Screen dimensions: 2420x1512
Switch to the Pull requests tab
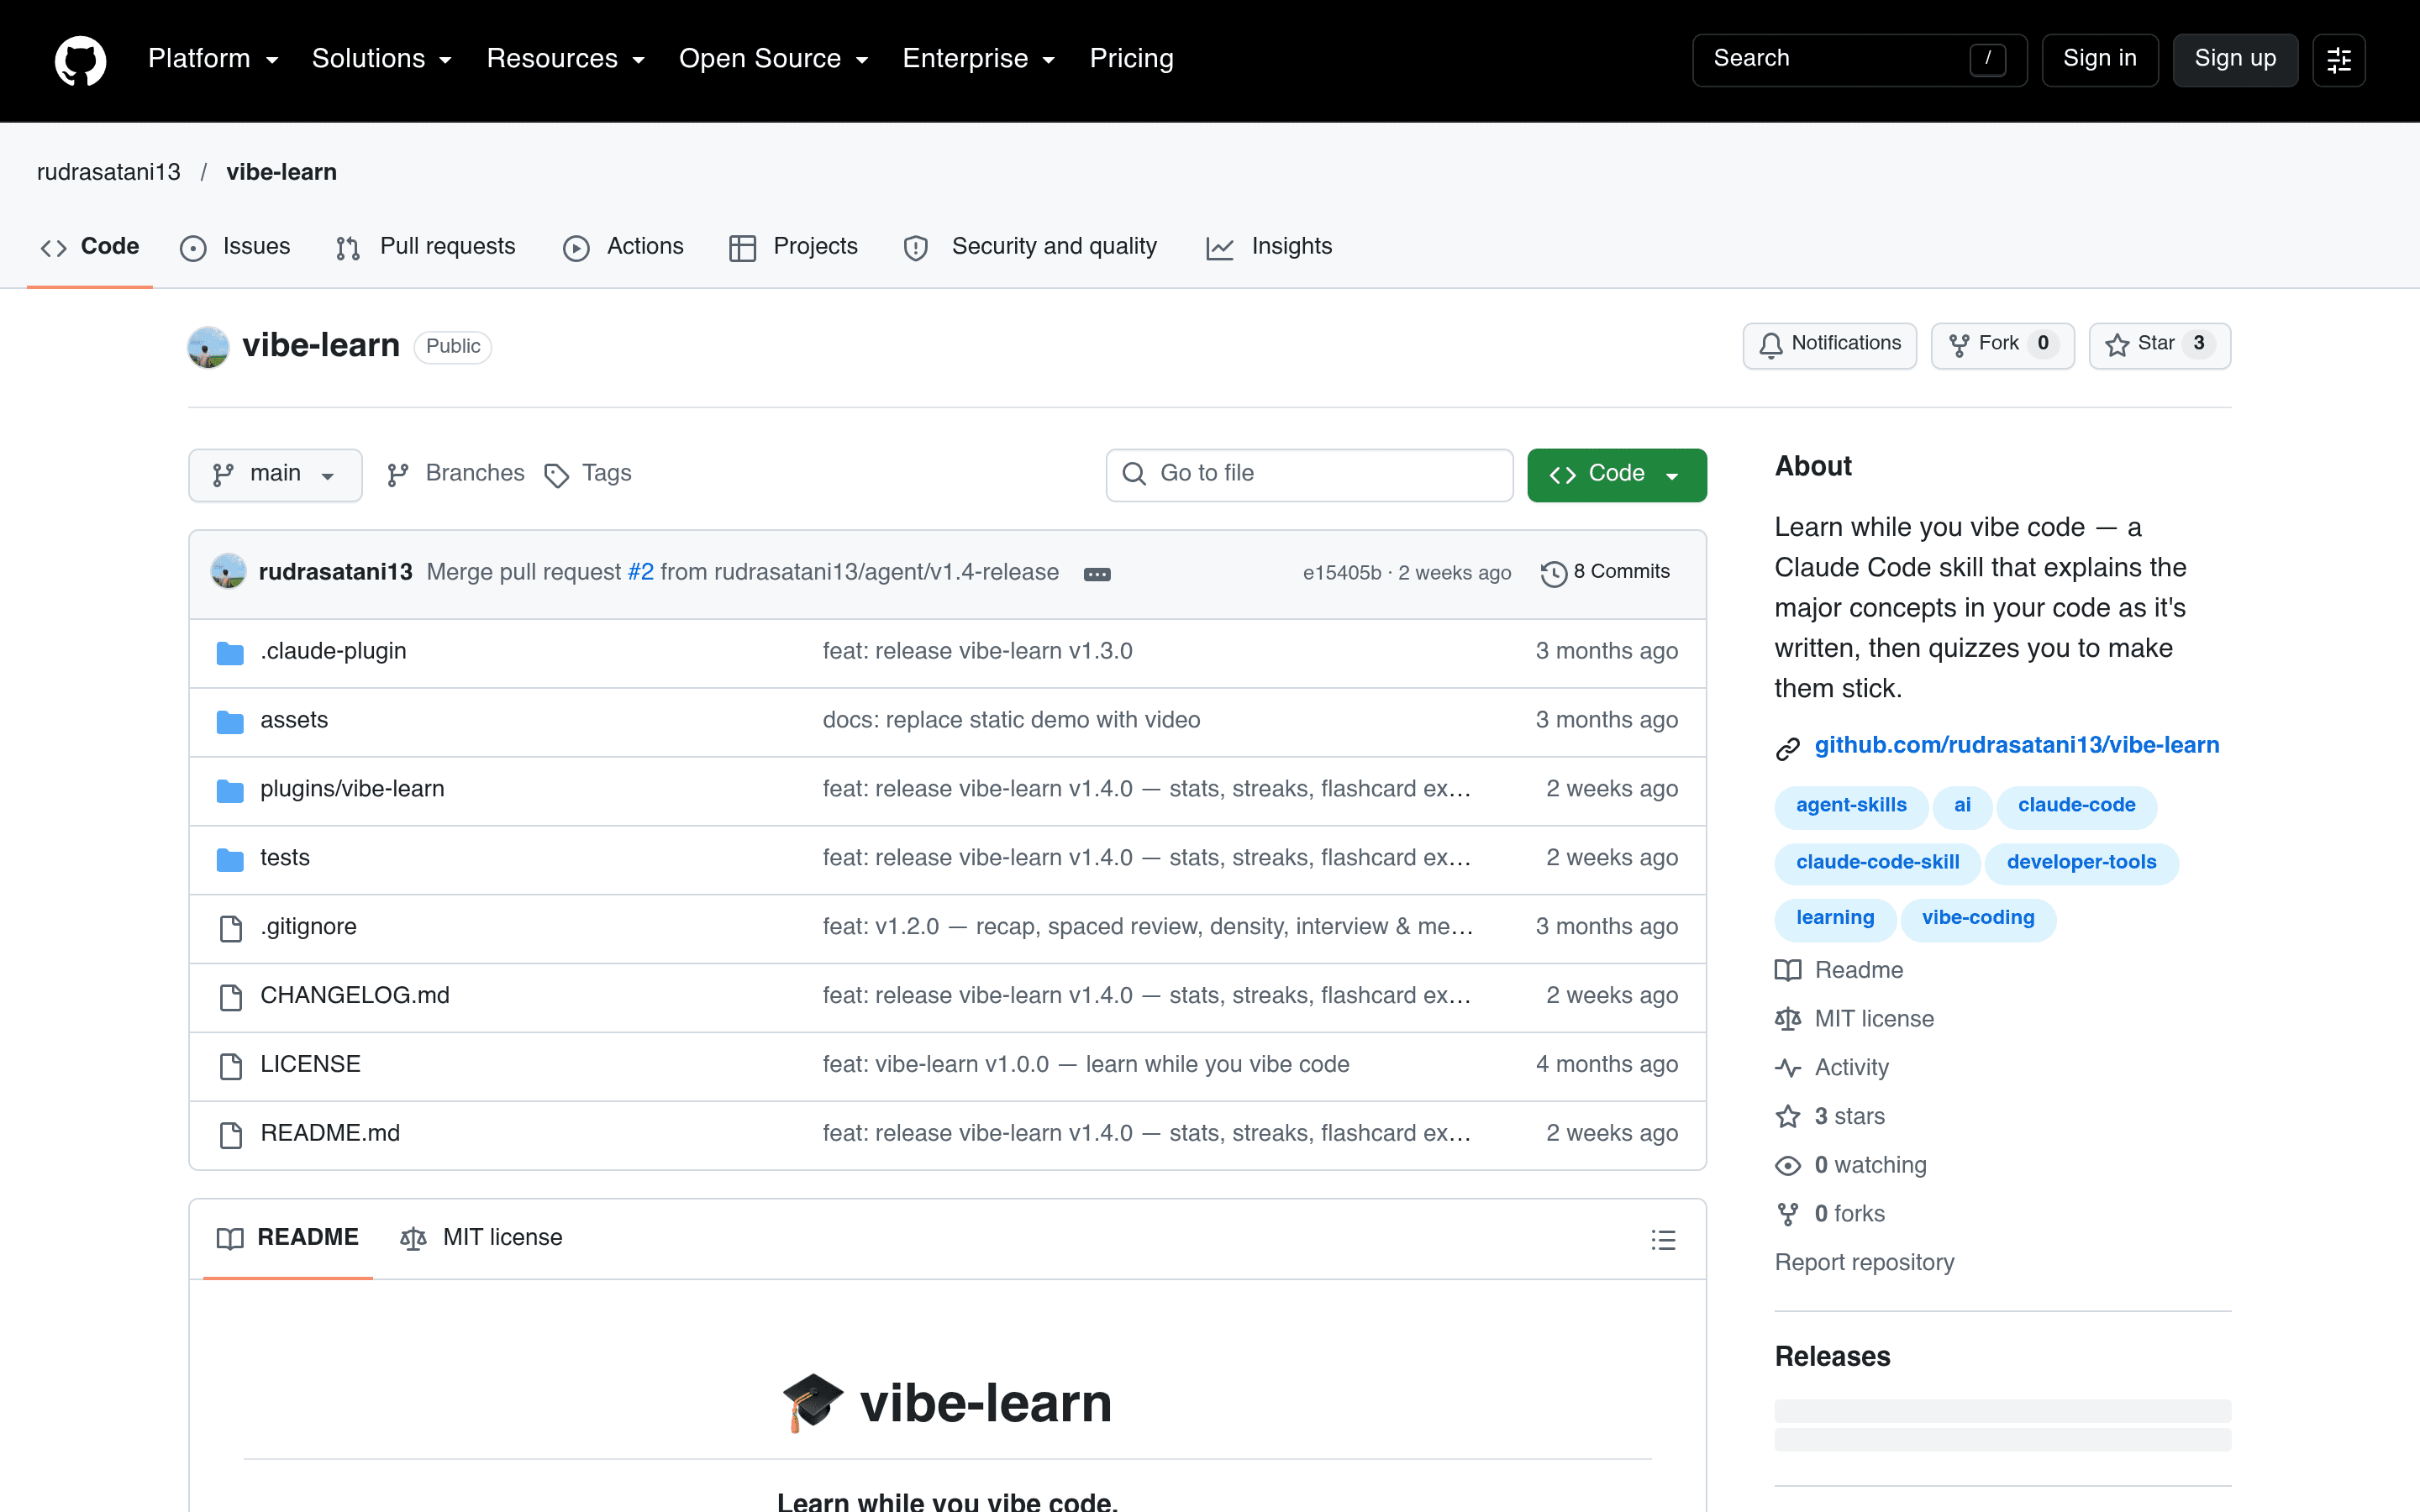(x=426, y=247)
